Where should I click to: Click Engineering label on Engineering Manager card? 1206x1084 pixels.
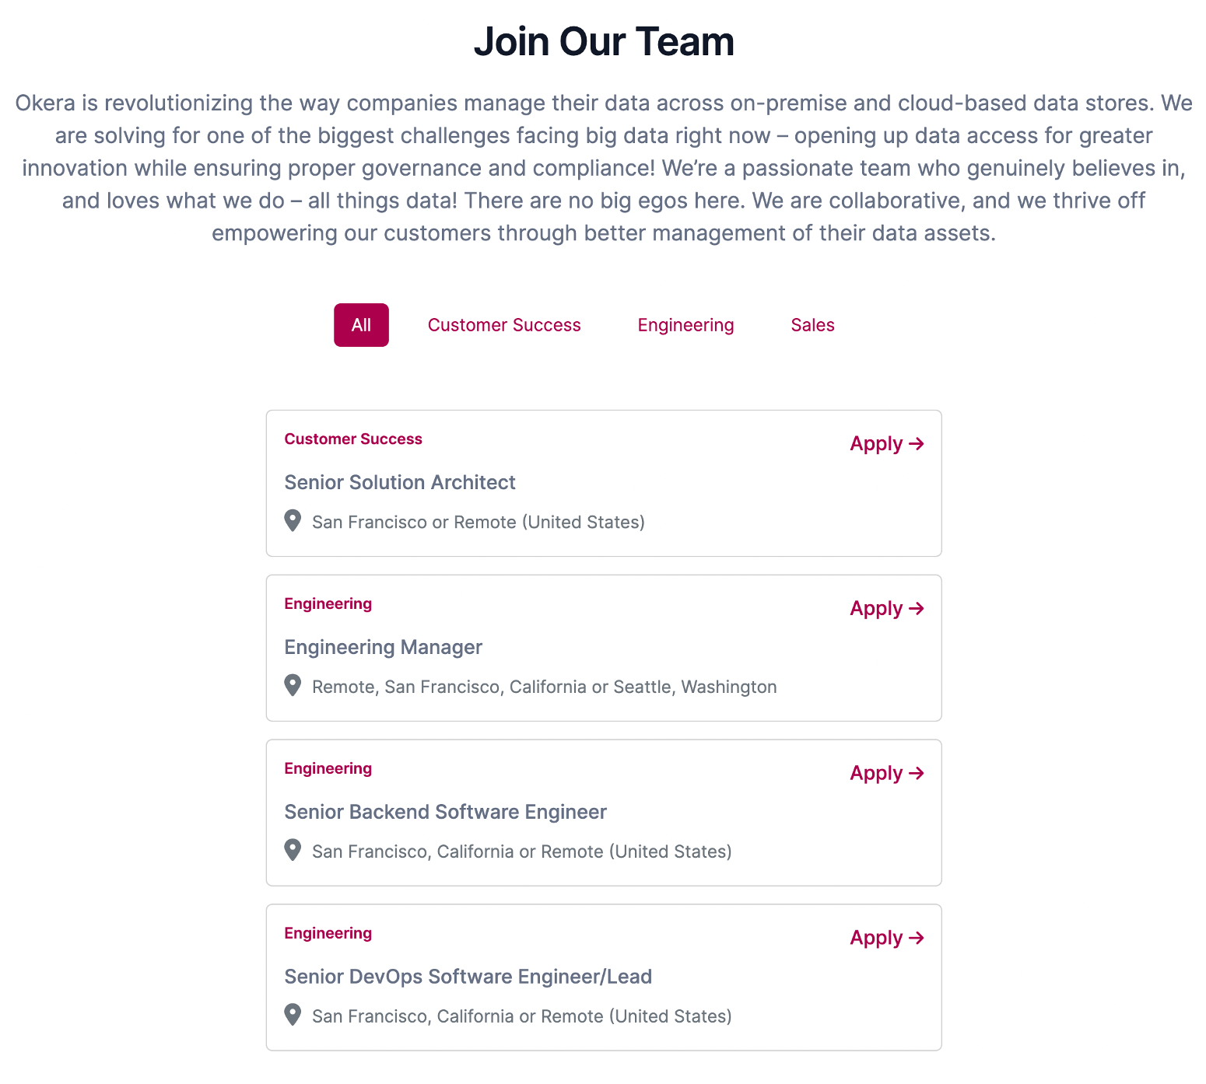pyautogui.click(x=328, y=604)
